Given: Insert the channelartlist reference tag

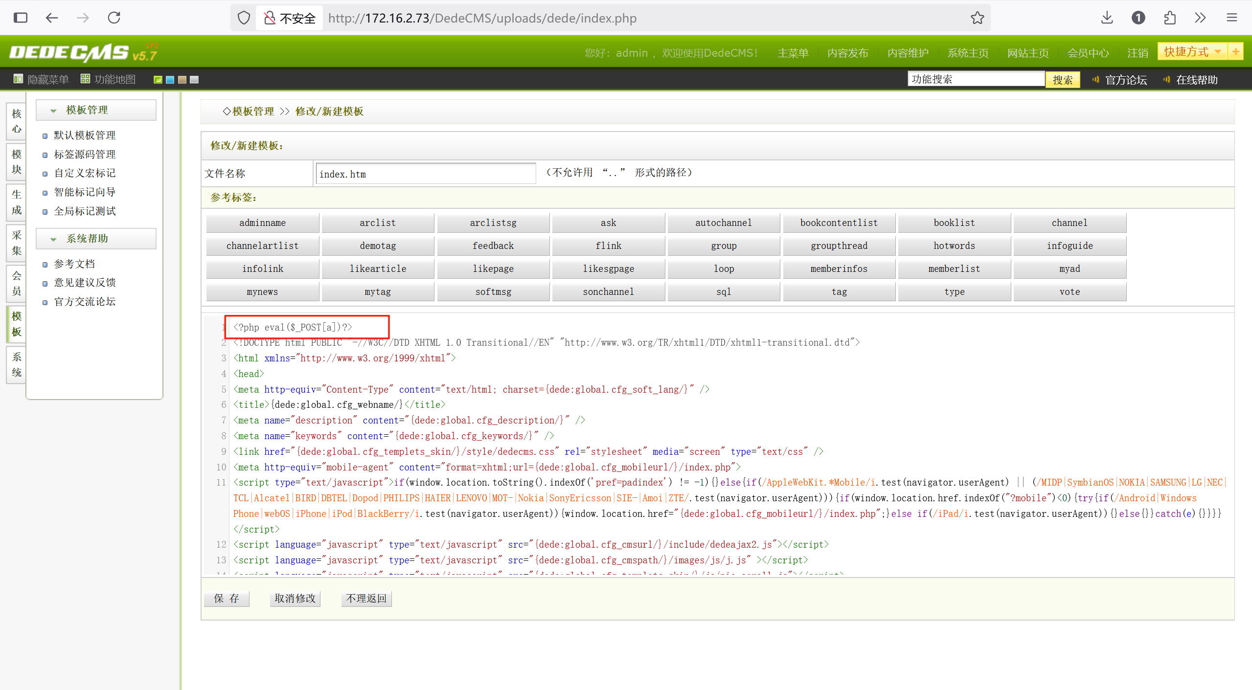Looking at the screenshot, I should click(x=263, y=246).
